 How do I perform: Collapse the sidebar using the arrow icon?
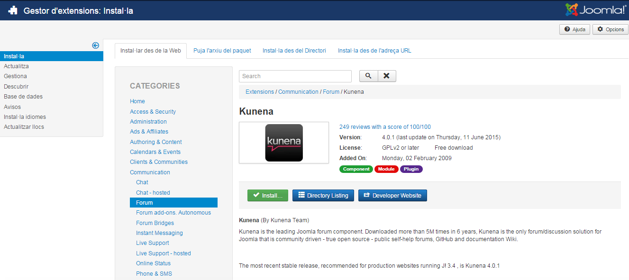tap(95, 45)
